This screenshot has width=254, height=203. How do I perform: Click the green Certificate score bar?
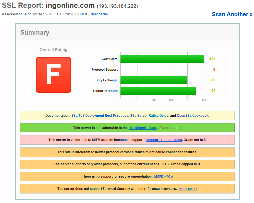pyautogui.click(x=162, y=59)
